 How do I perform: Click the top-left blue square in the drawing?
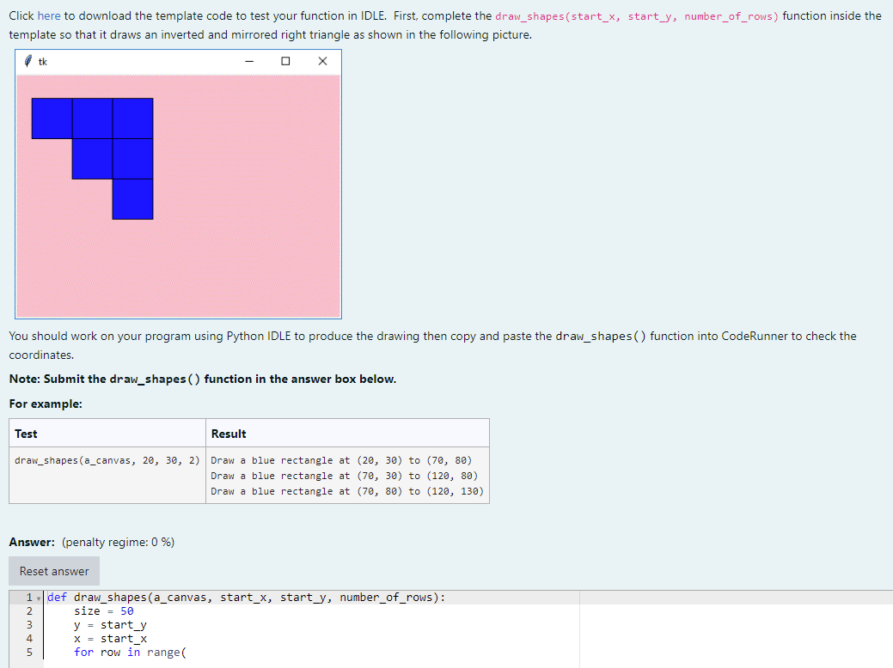(52, 118)
